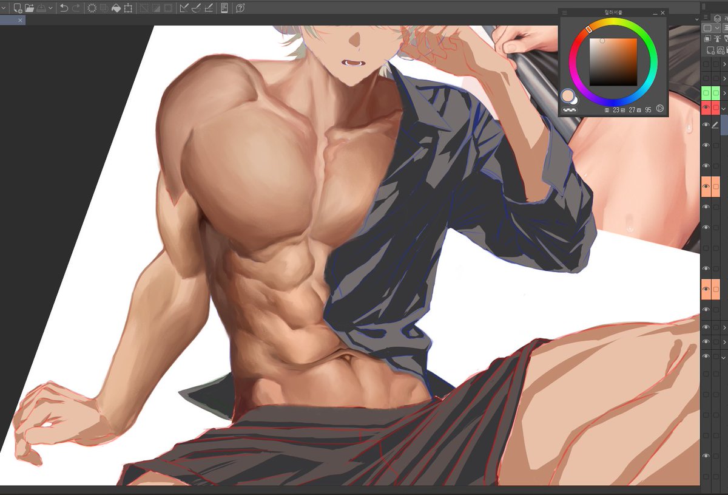Image resolution: width=728 pixels, height=495 pixels.
Task: Click the Deselect icon
Action: pos(144,8)
